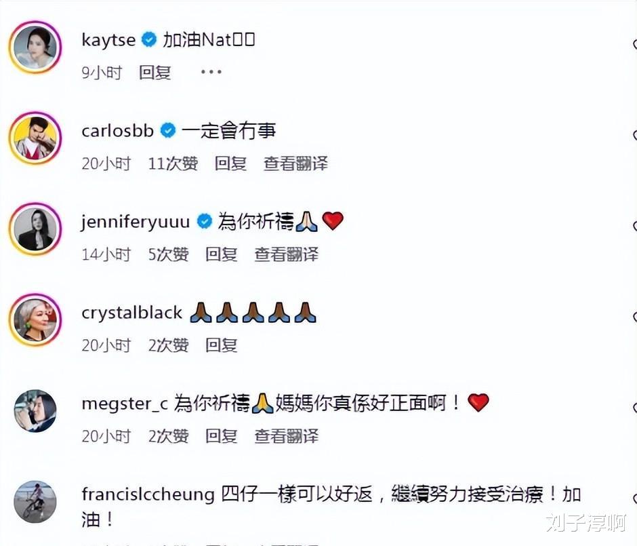Open more options on kaytse's comment
Viewport: 637px width, 546px height.
pyautogui.click(x=211, y=72)
